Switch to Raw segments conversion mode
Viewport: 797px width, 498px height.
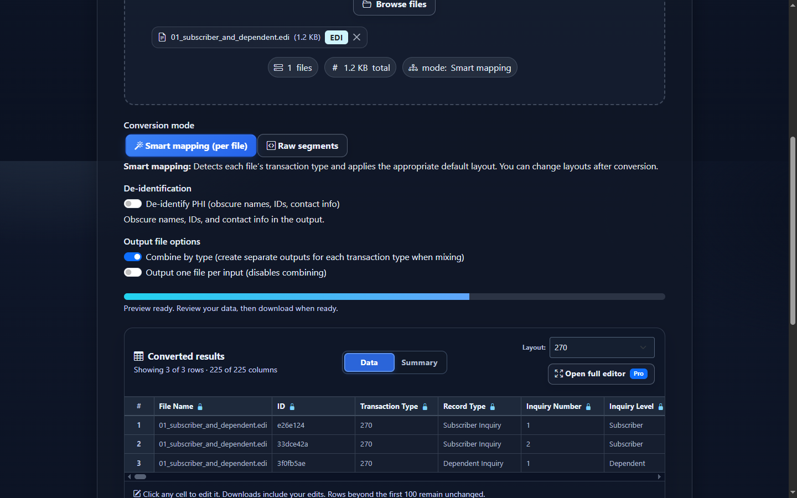point(303,146)
